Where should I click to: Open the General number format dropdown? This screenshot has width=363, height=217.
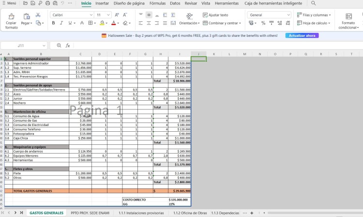288,15
